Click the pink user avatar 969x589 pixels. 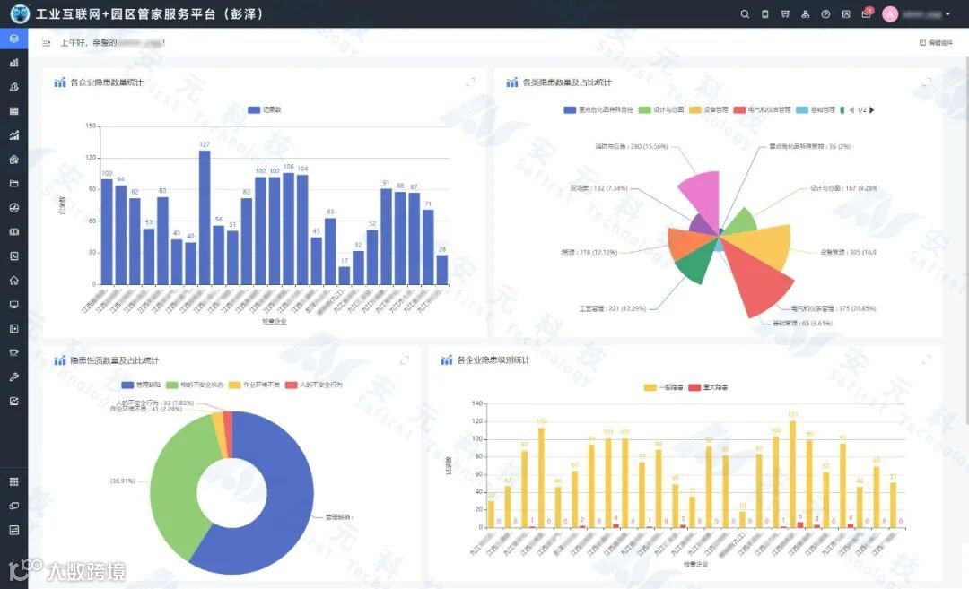click(890, 14)
